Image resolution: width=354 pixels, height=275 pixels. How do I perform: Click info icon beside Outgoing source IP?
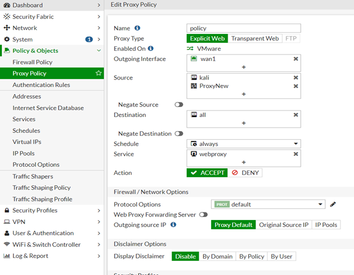point(173,225)
